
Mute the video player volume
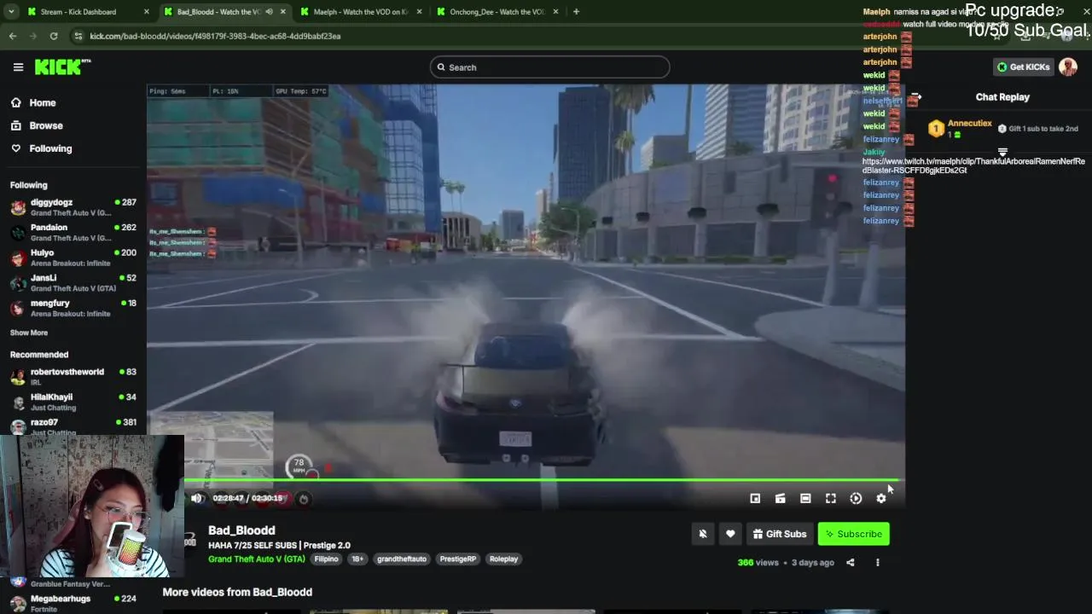(197, 498)
